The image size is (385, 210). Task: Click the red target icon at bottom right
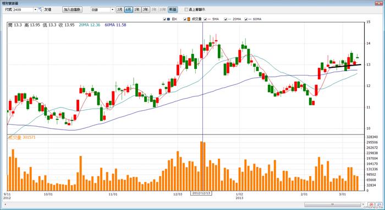(x=371, y=204)
